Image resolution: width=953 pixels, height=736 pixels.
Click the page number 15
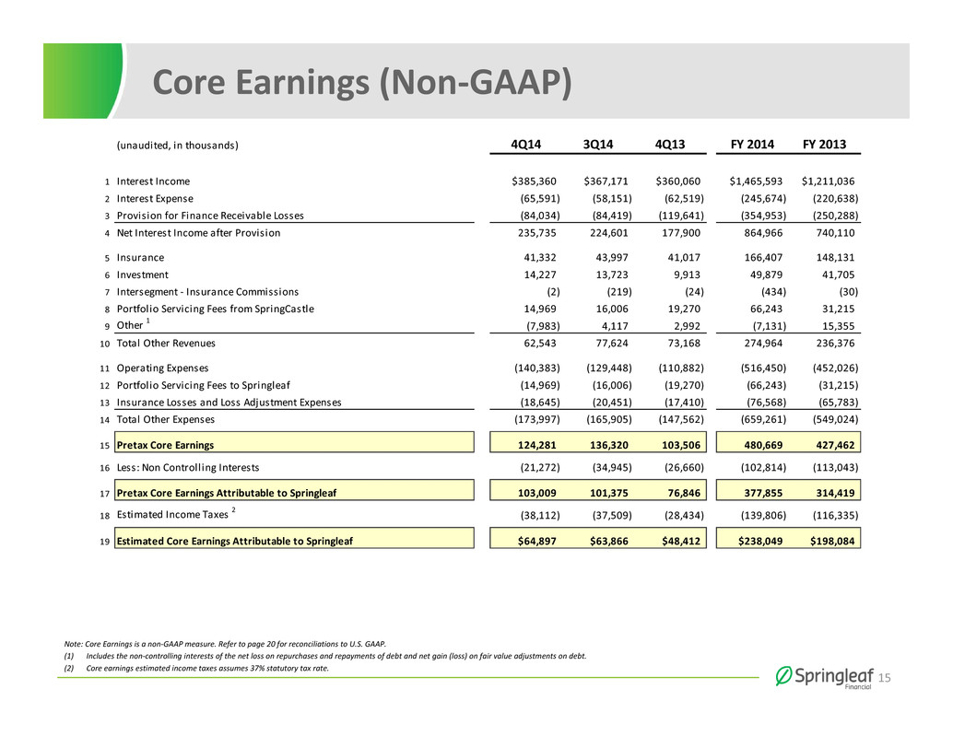click(884, 678)
